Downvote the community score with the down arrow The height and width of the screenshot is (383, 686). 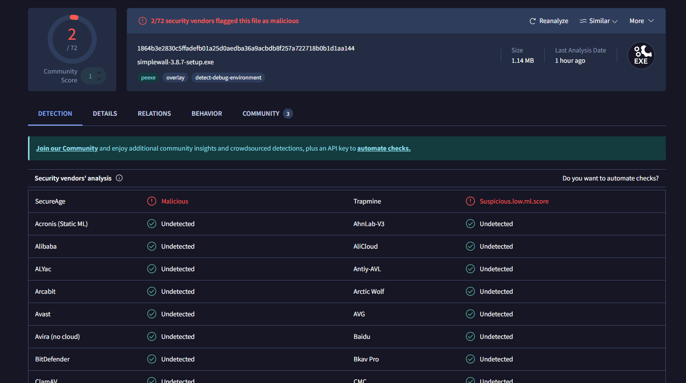coord(99,79)
